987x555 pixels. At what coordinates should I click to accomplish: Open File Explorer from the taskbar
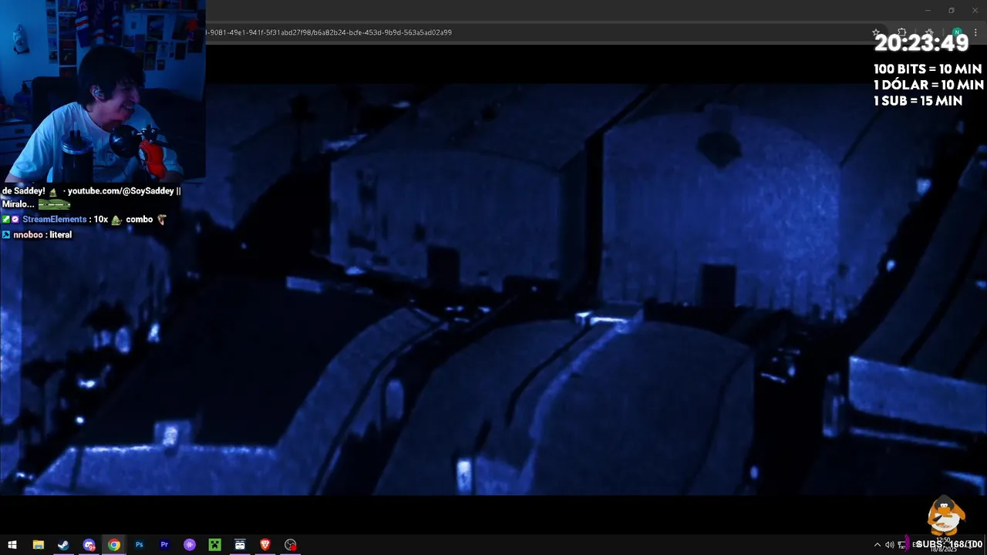pyautogui.click(x=38, y=545)
